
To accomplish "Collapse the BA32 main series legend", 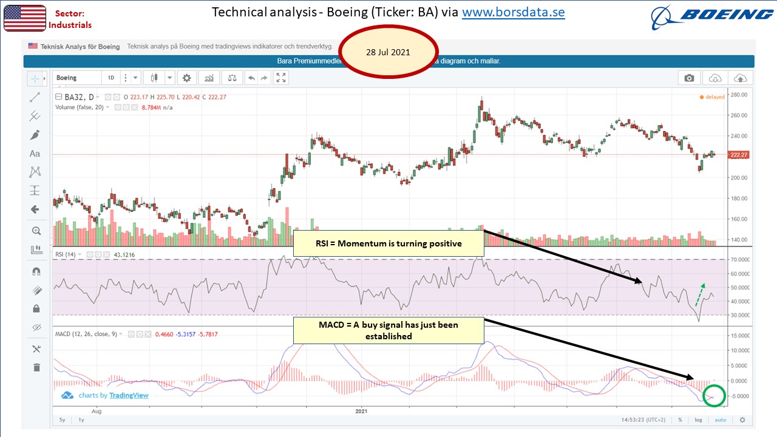I will [58, 97].
